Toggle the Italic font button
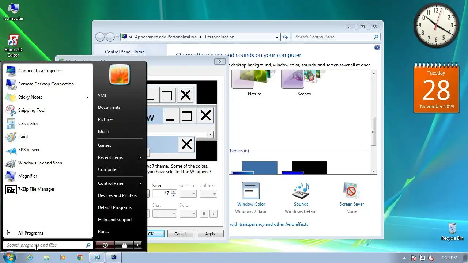This screenshot has height=263, width=468. click(213, 214)
